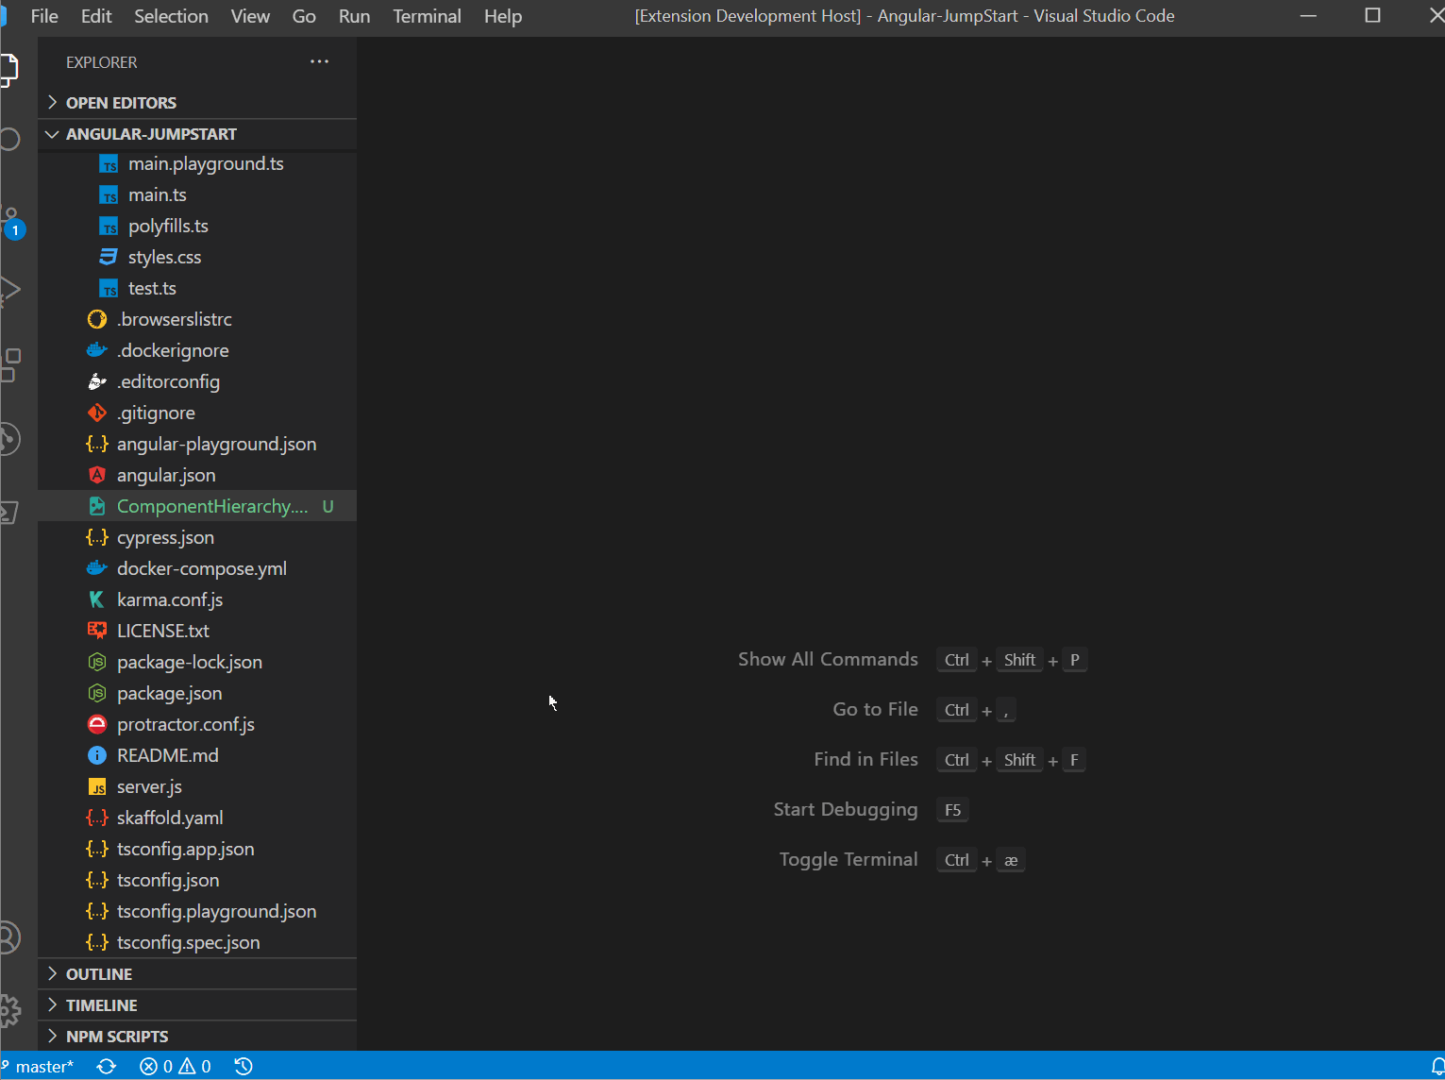The height and width of the screenshot is (1080, 1445).
Task: Open package.json file
Action: [197, 693]
